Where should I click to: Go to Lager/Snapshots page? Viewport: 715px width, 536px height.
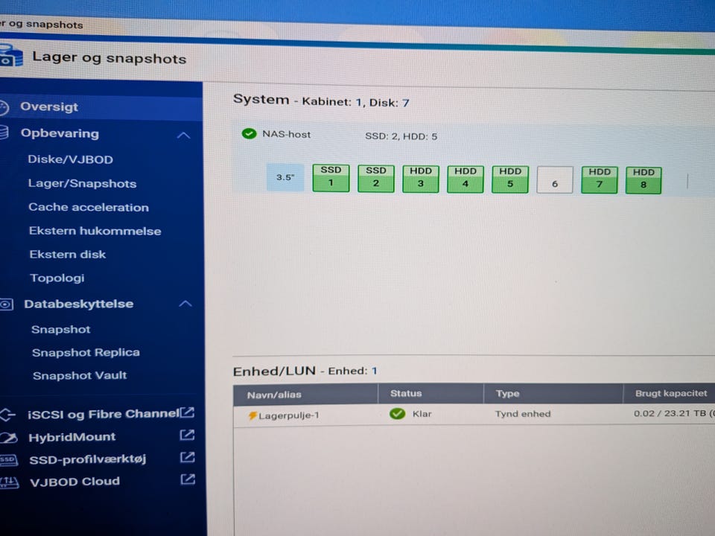[82, 184]
